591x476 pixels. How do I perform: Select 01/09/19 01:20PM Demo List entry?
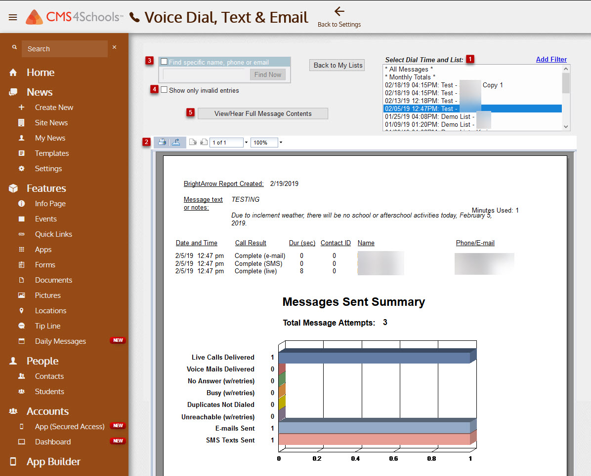click(x=472, y=125)
